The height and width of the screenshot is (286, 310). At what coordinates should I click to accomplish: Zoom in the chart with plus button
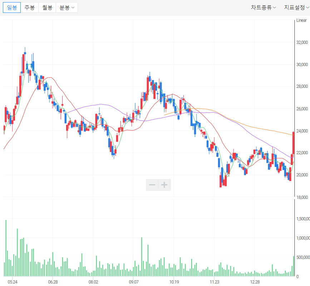tap(164, 185)
